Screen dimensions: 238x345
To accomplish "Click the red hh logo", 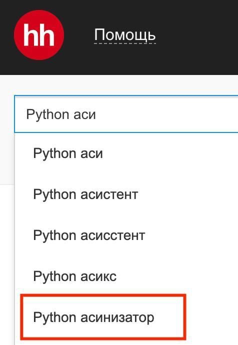I will point(39,35).
